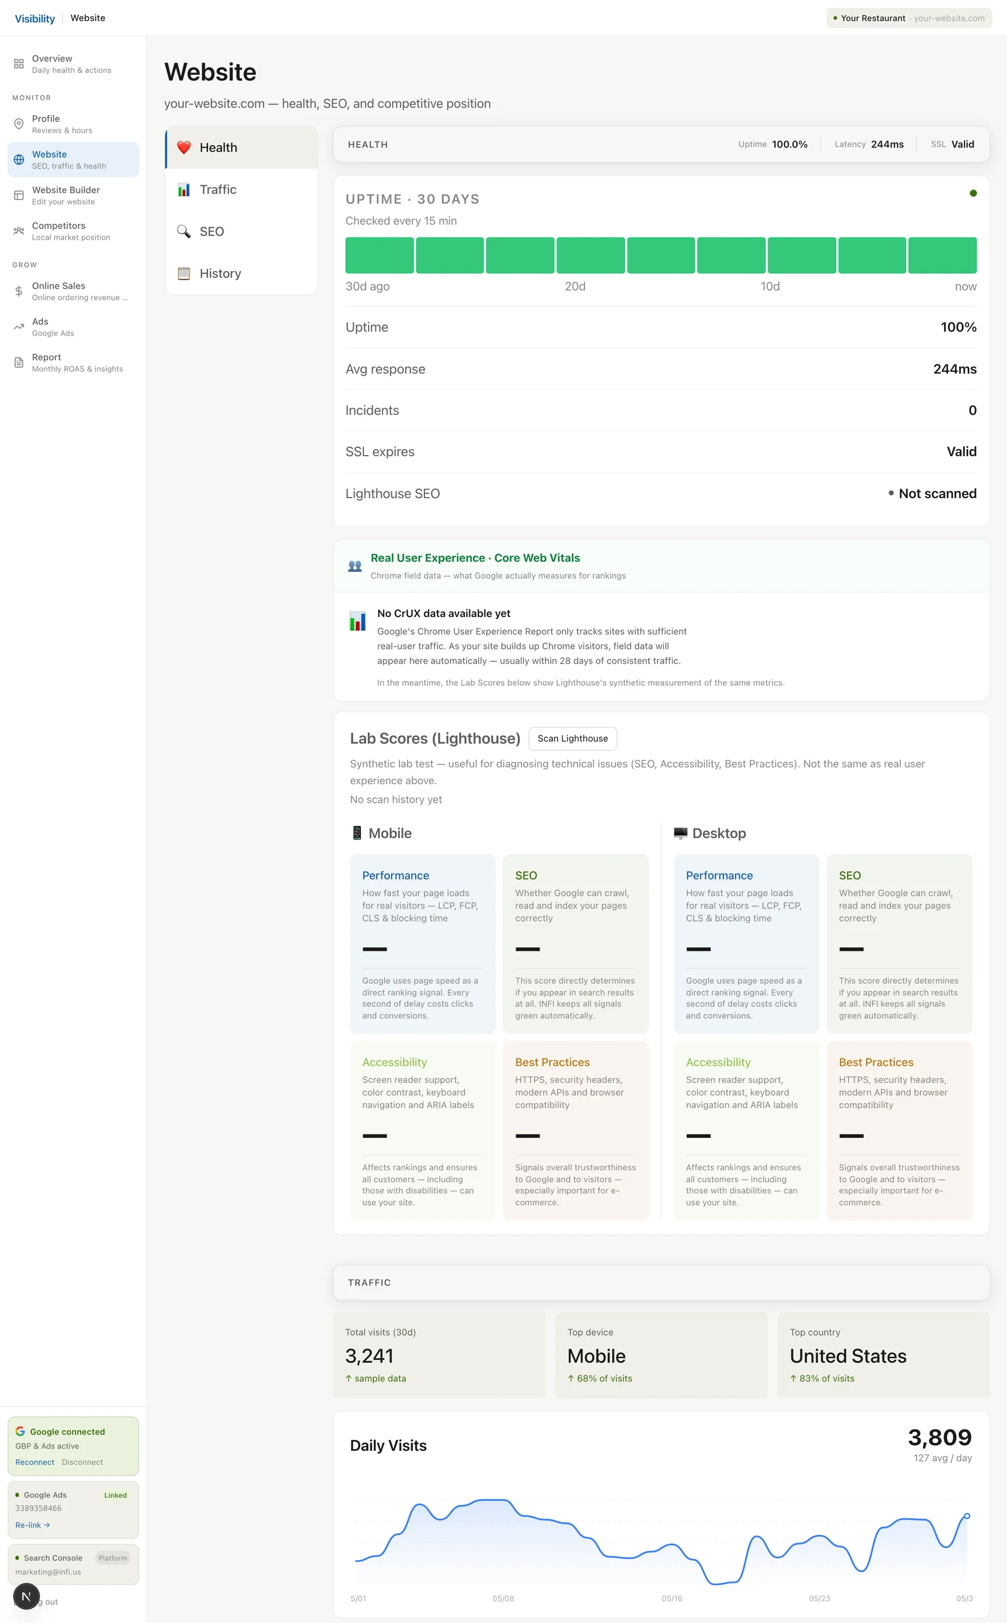This screenshot has height=1623, width=1007.
Task: Click the Desktop monitor icon in Lab Scores
Action: [x=681, y=833]
